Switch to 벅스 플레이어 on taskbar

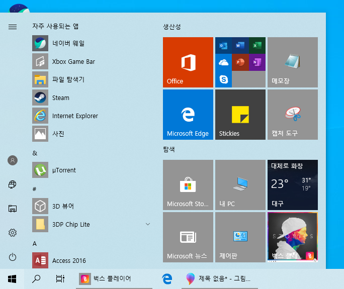point(114,279)
